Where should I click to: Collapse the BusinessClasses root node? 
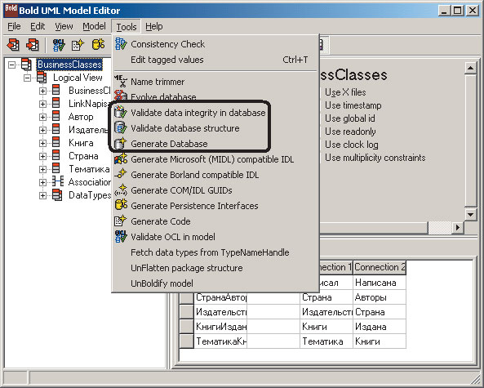click(11, 65)
